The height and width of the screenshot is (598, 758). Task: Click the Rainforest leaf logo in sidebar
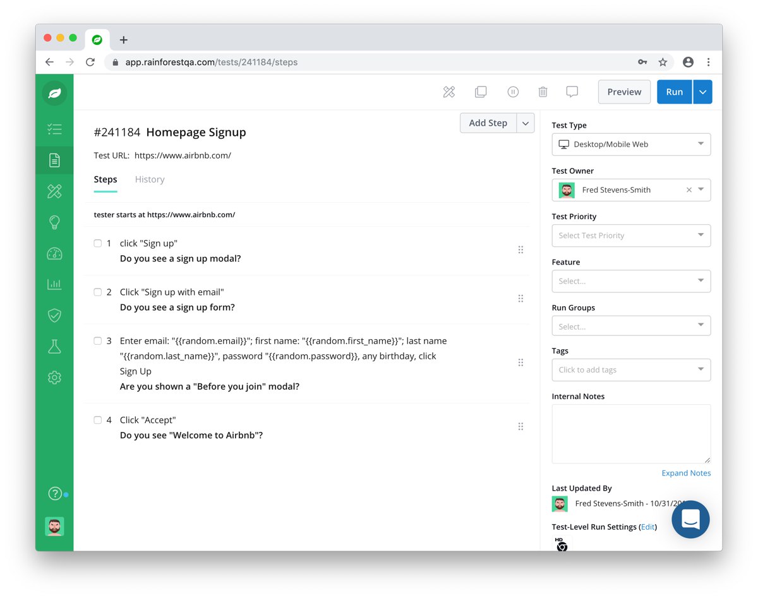(x=54, y=93)
